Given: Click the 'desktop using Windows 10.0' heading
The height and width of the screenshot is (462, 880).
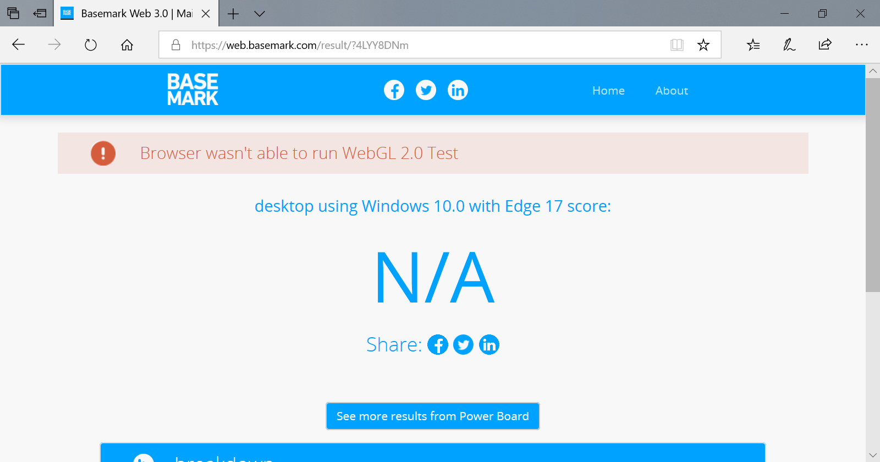Looking at the screenshot, I should 433,206.
